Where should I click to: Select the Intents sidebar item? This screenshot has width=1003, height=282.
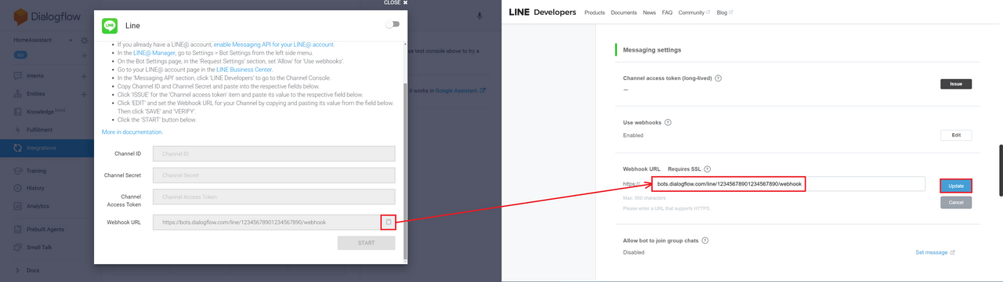[35, 76]
